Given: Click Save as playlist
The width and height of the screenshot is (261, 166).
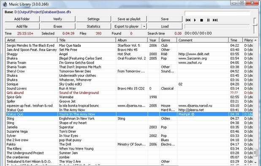Looking at the screenshot, I should [129, 19].
